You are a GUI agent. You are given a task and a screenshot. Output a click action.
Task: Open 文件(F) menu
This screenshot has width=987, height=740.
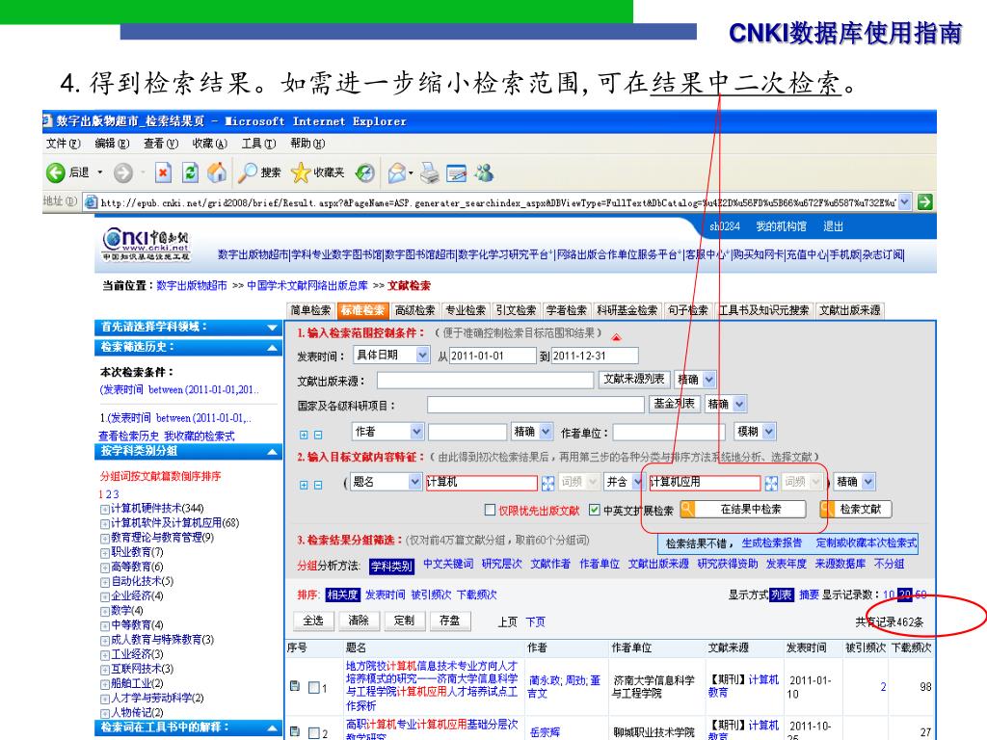[63, 144]
